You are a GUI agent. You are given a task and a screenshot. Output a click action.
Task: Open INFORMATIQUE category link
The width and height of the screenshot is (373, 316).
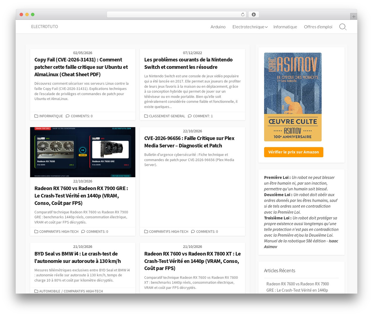tap(51, 116)
